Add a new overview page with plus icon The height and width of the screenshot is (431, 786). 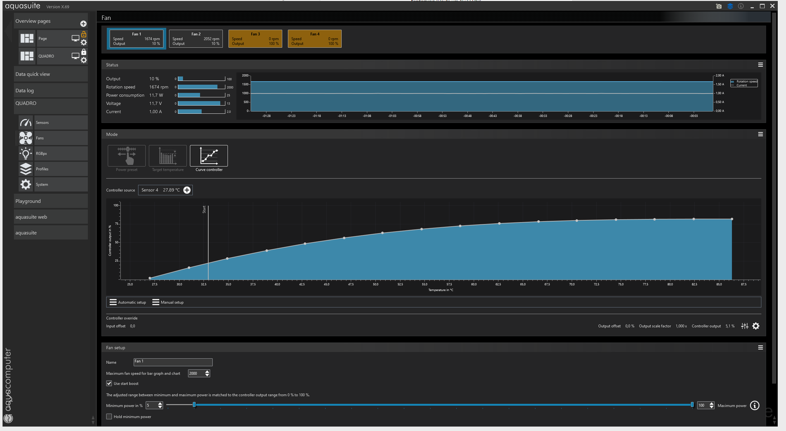coord(83,24)
